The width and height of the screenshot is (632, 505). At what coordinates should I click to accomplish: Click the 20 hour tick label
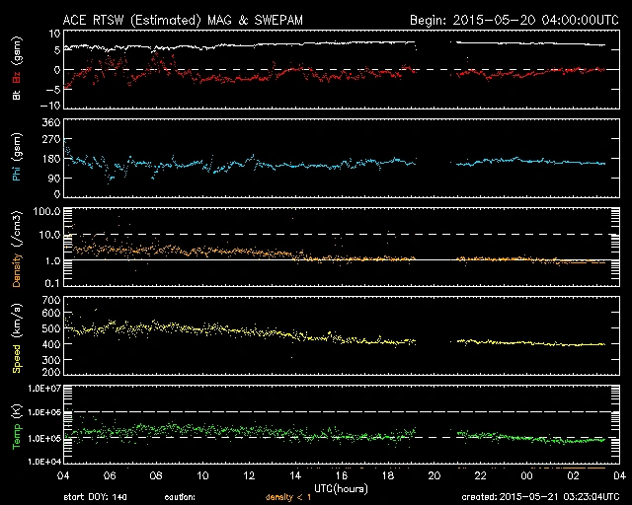(431, 474)
